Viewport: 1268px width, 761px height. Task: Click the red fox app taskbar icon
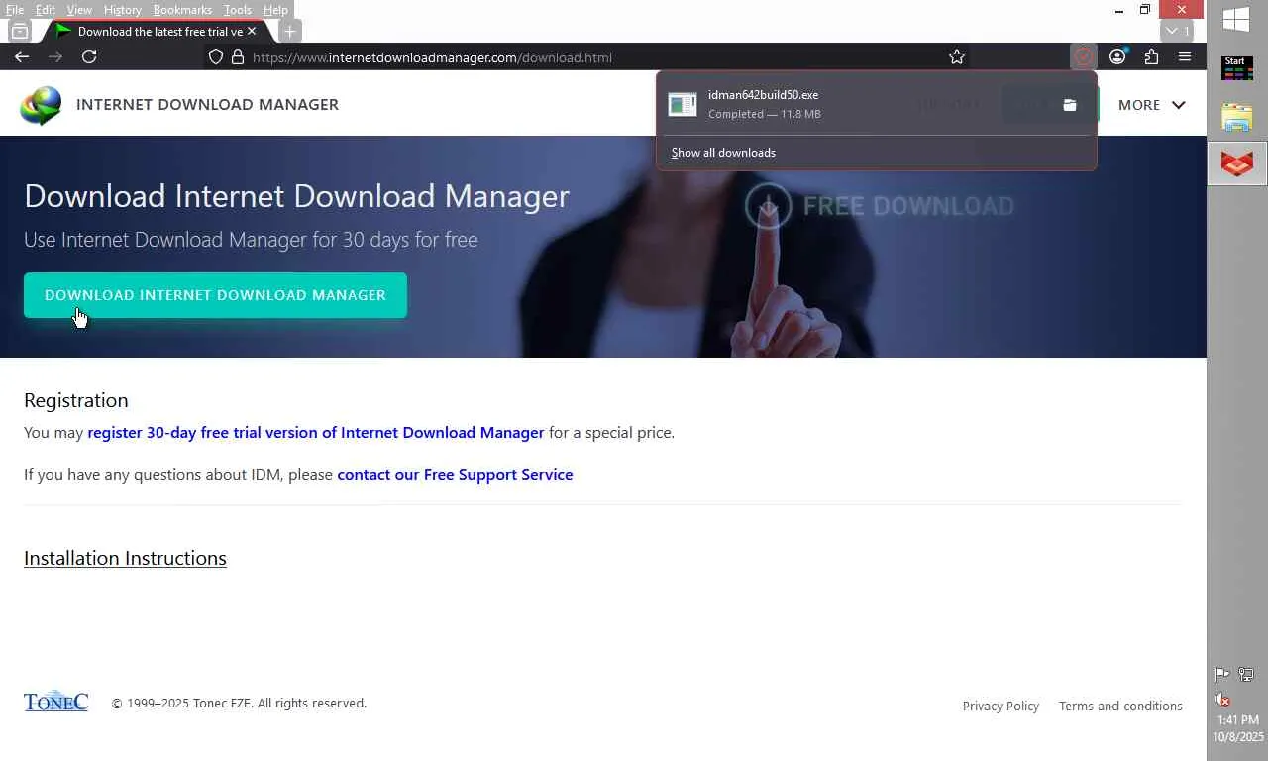tap(1237, 163)
